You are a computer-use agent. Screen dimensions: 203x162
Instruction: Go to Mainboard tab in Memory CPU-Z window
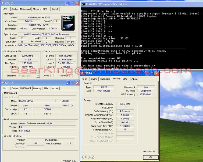coord(105,79)
